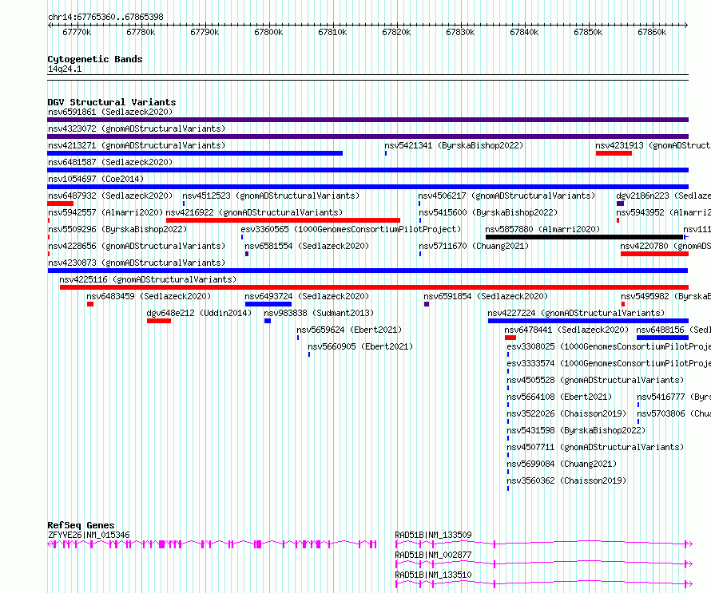Click the left arrow on the ruler
This screenshot has height=593, width=711.
click(50, 26)
